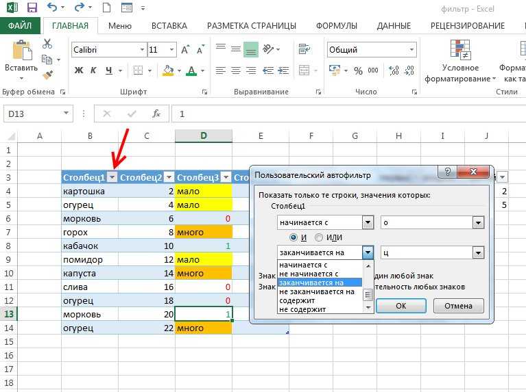
Task: Open the Name Box D13 dropdown
Action: pos(66,114)
